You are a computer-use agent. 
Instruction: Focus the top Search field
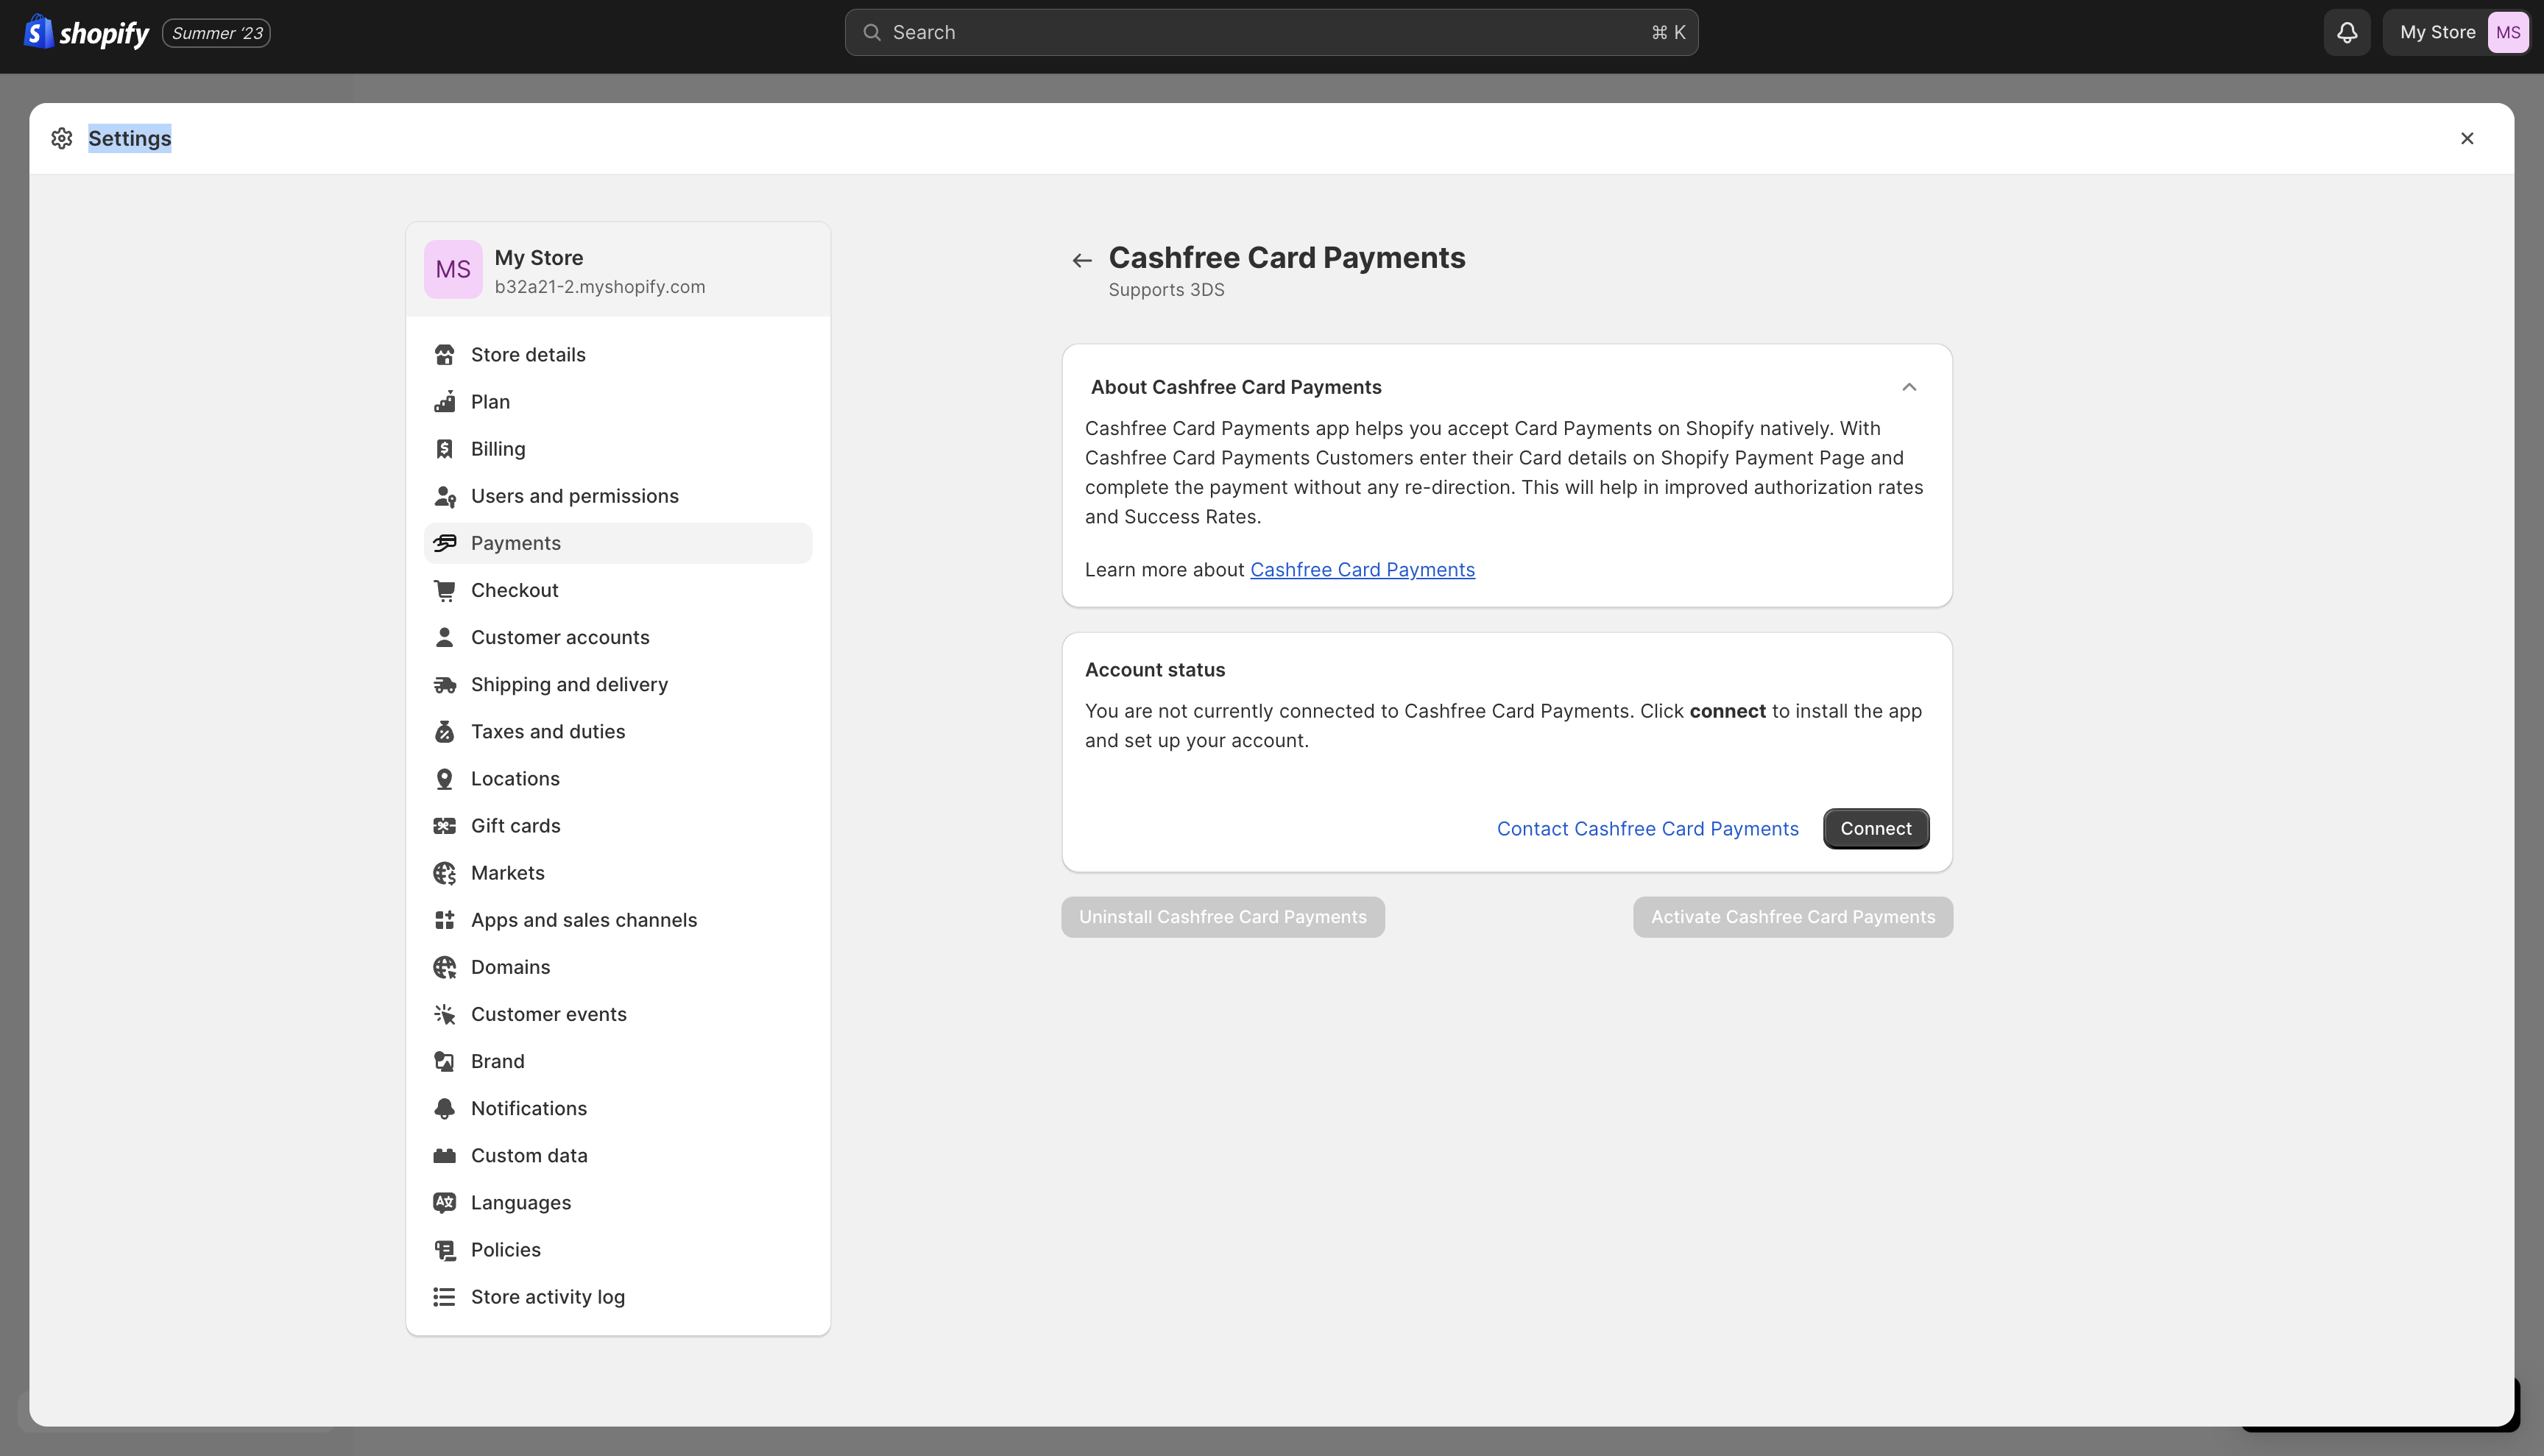[x=1270, y=33]
